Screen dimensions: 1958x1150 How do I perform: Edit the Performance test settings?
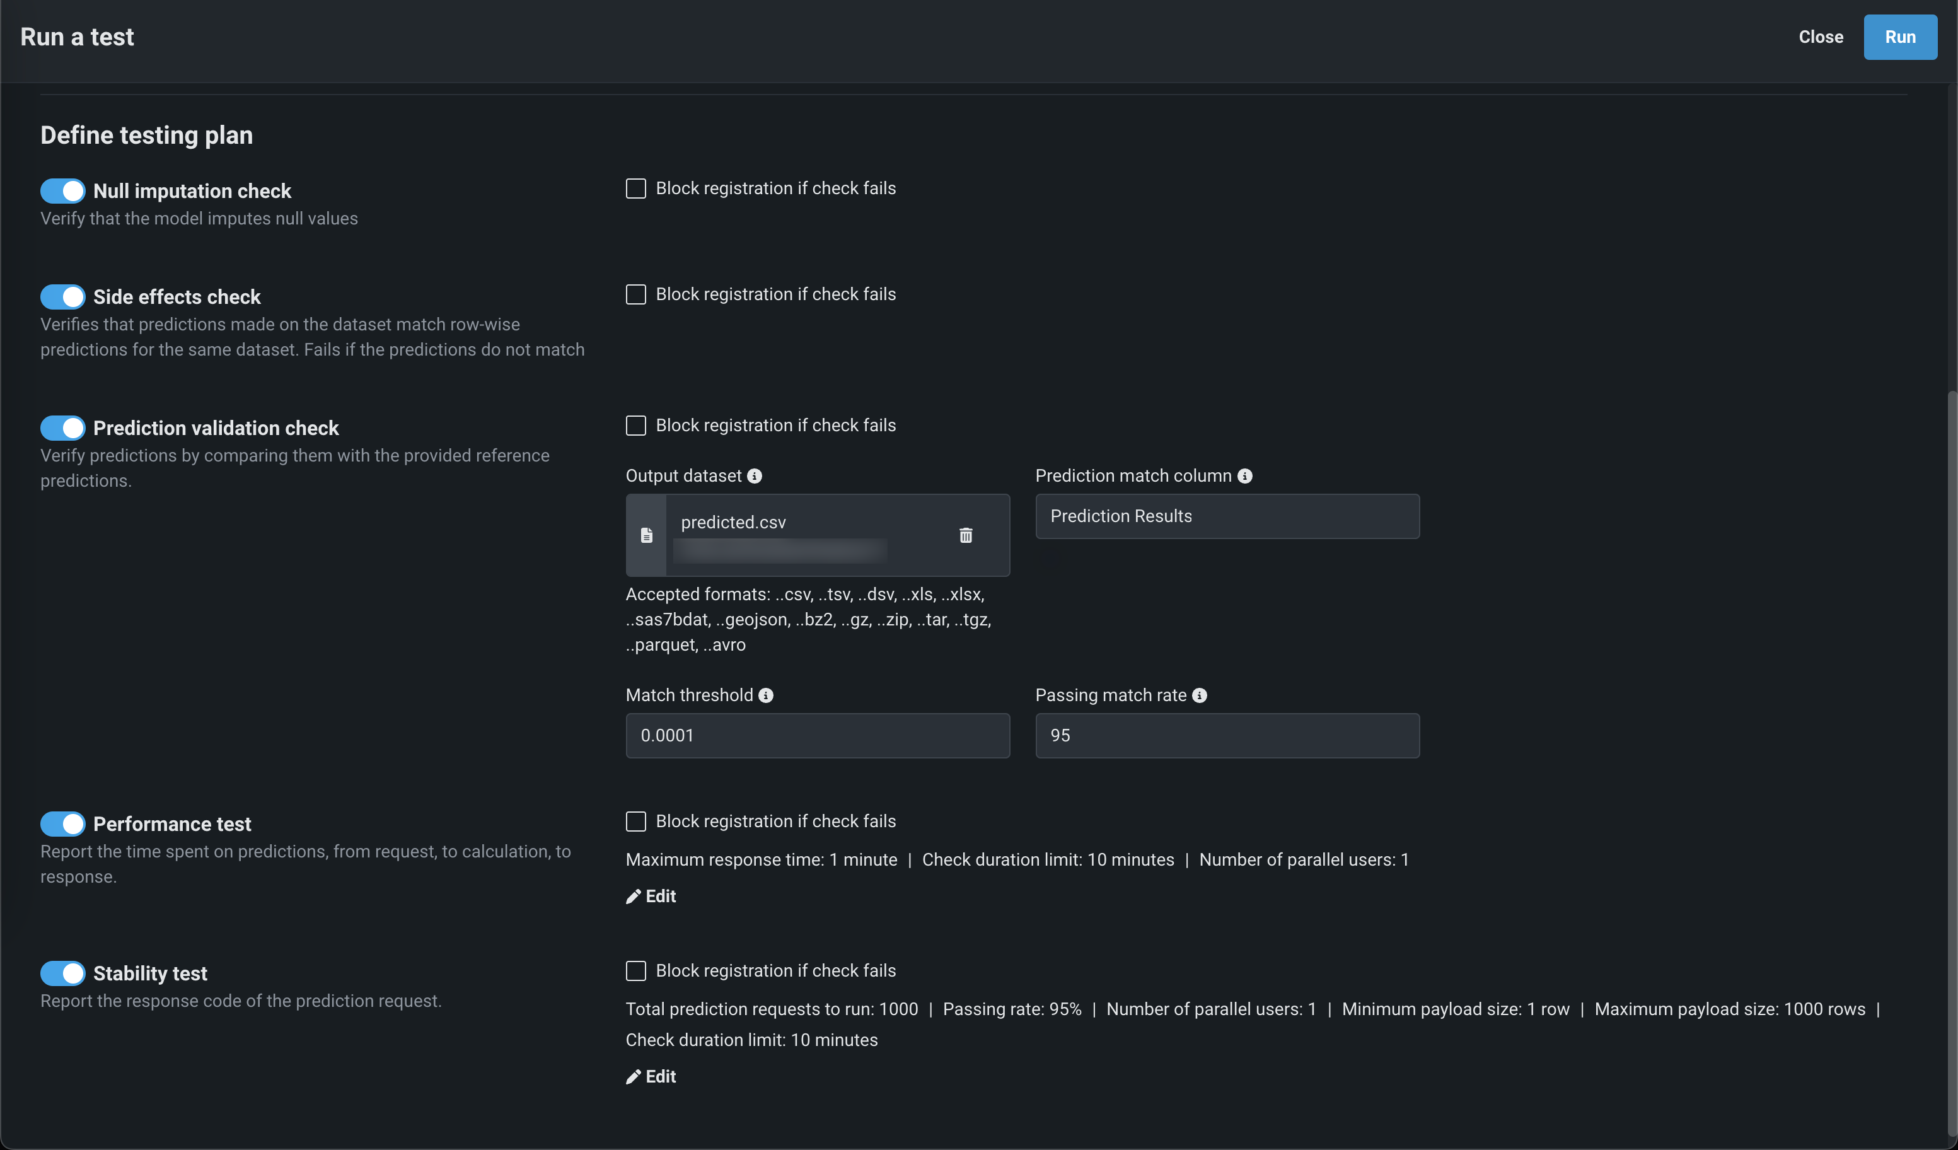(651, 896)
